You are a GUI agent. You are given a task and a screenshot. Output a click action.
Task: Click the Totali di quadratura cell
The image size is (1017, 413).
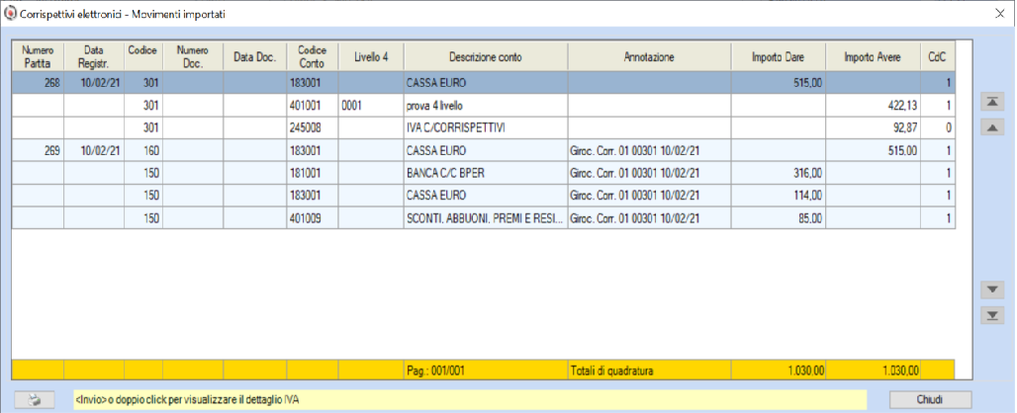[x=649, y=371]
